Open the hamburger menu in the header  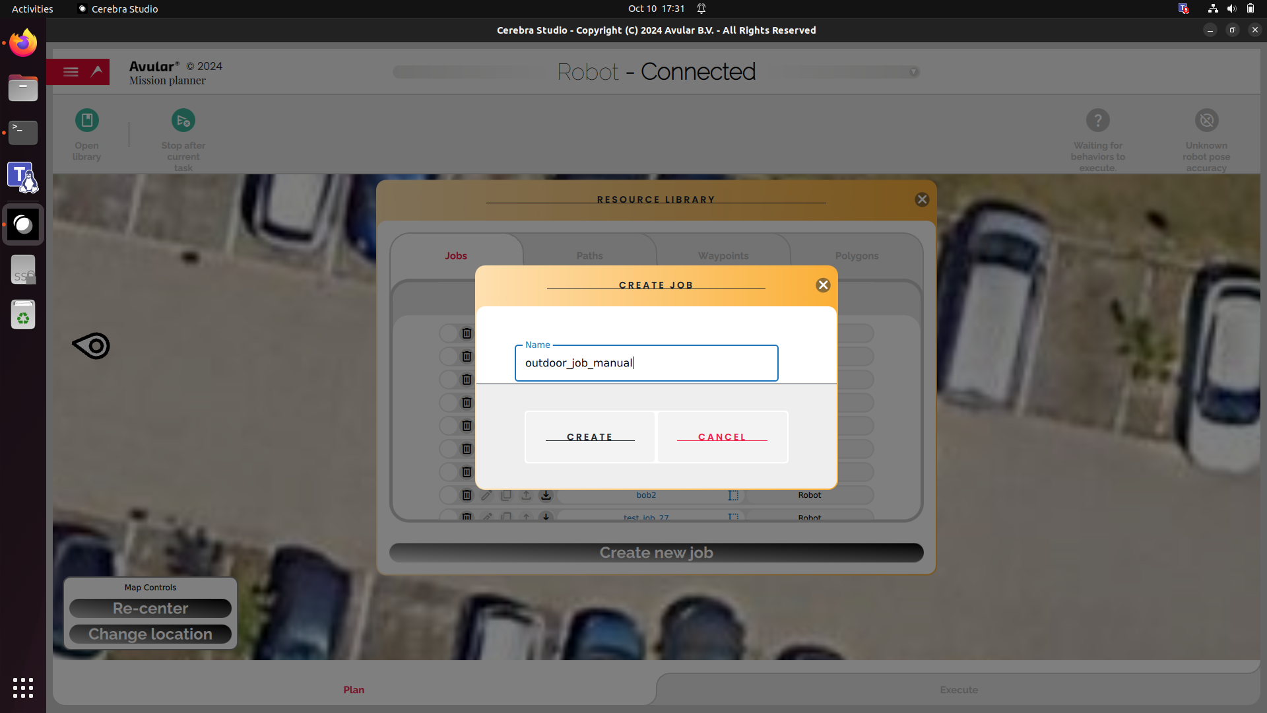pyautogui.click(x=71, y=72)
